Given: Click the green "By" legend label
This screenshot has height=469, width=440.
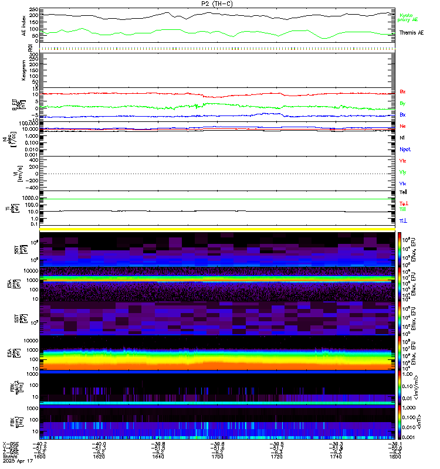Looking at the screenshot, I should click(x=402, y=103).
